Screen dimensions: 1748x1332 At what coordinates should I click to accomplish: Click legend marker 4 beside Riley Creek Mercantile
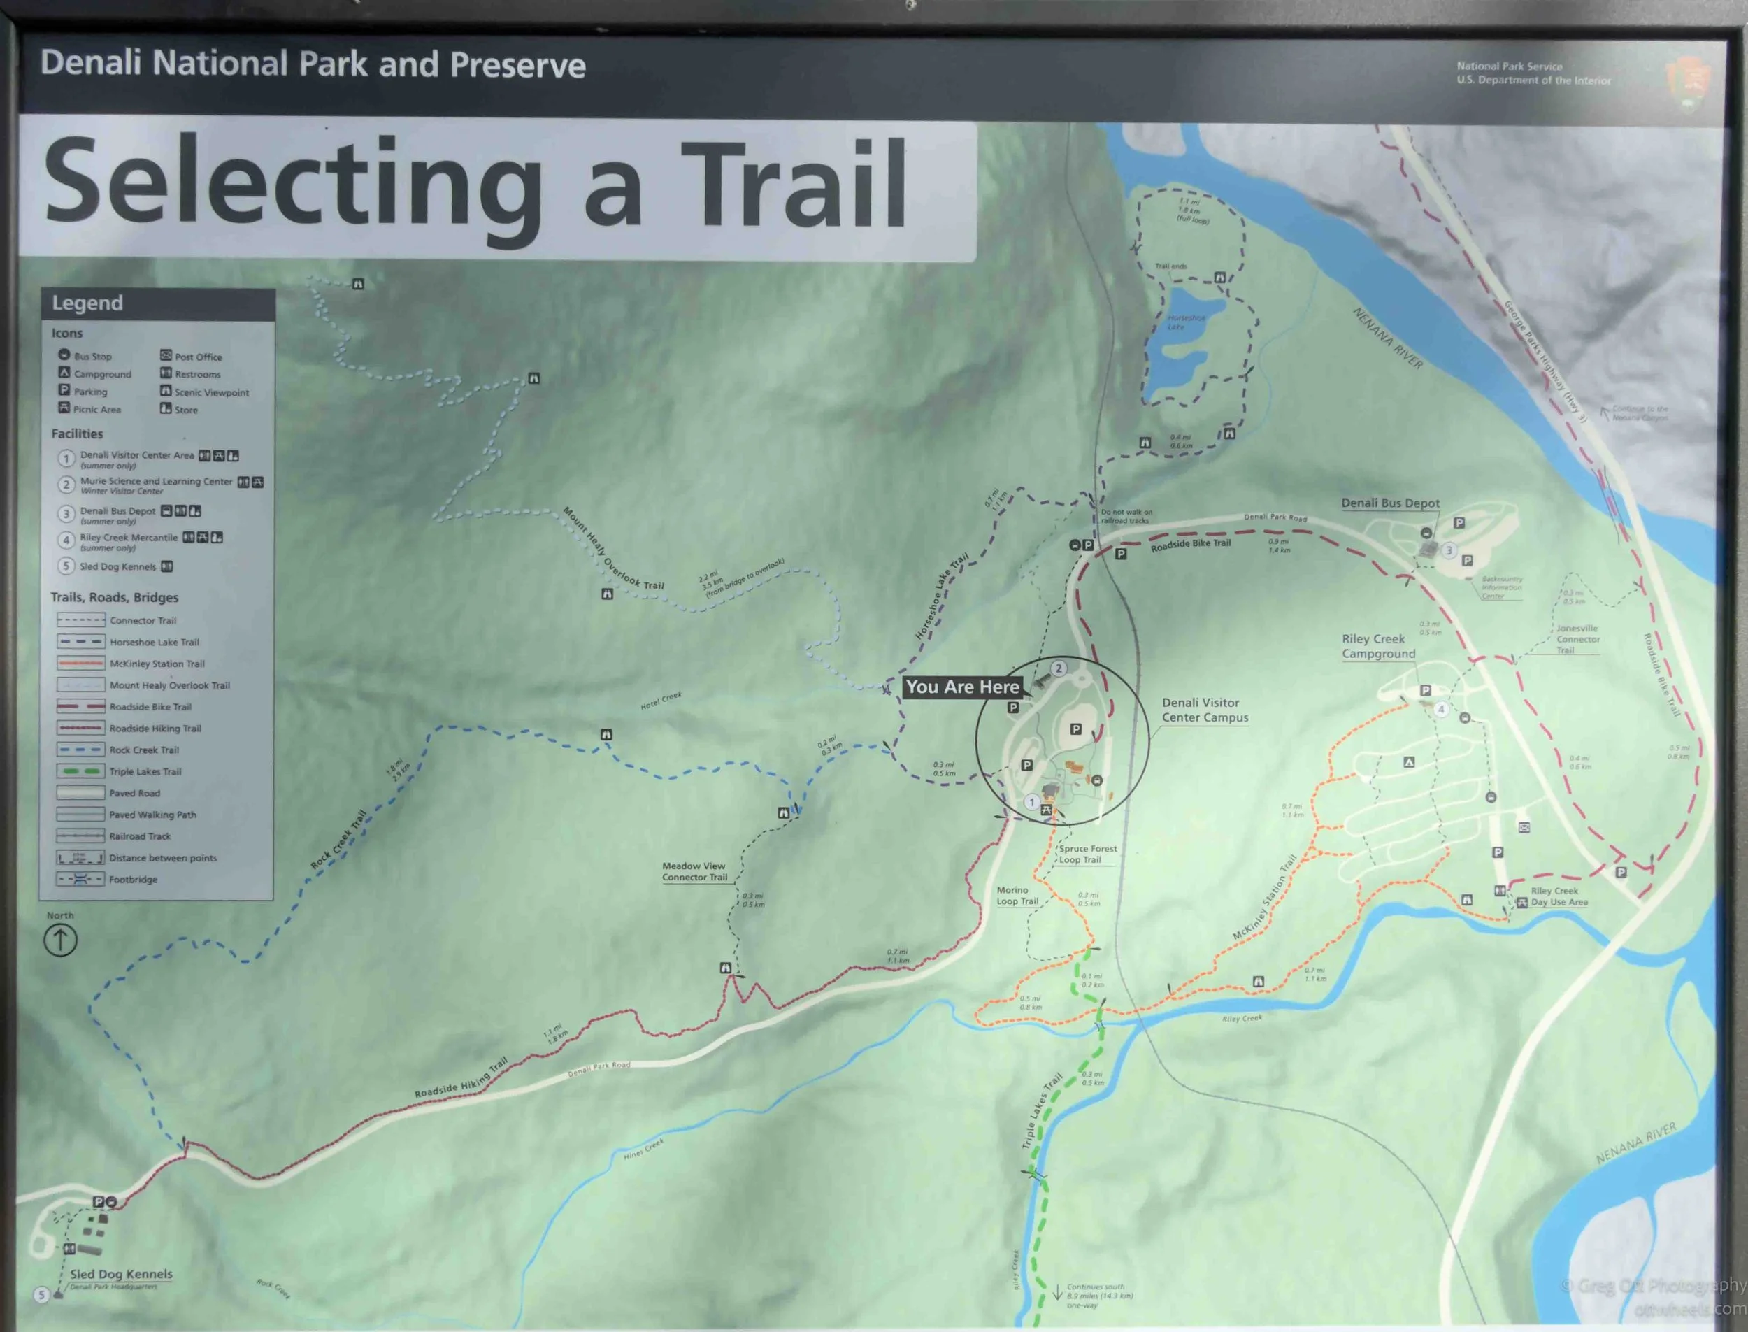point(66,540)
